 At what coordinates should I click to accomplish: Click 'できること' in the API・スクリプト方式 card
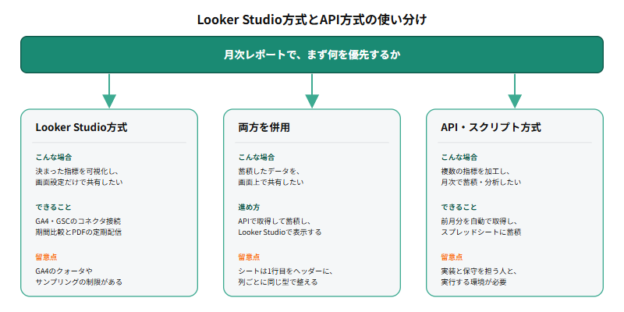pos(459,207)
